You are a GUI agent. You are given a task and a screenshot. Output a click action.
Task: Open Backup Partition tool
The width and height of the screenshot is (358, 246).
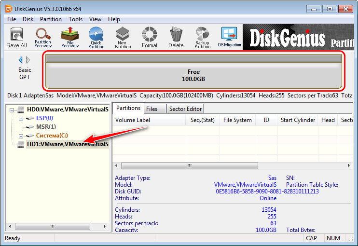[x=203, y=38]
